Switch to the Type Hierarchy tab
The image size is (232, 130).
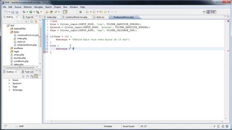[x=28, y=17]
